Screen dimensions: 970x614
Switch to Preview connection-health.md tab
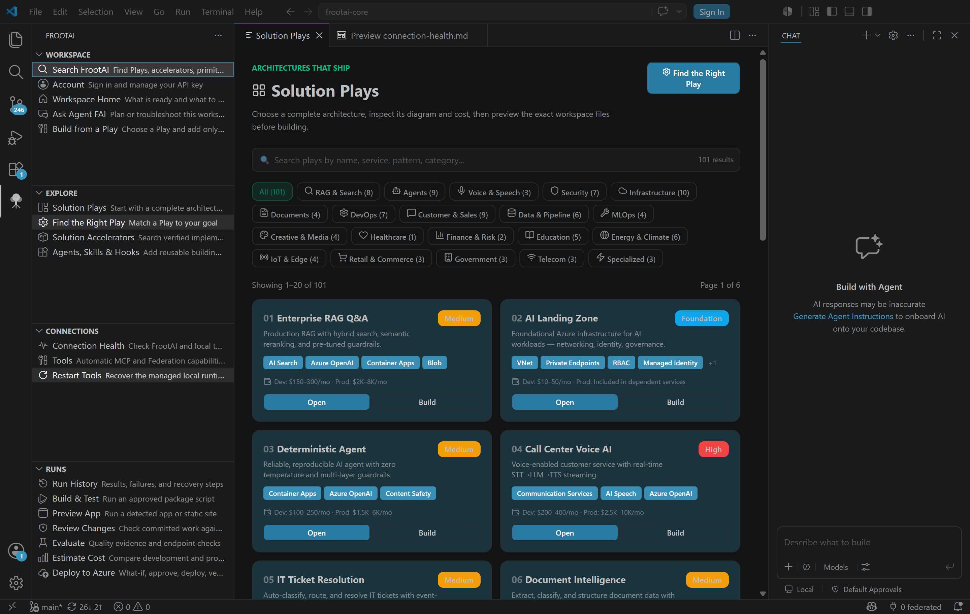point(409,35)
